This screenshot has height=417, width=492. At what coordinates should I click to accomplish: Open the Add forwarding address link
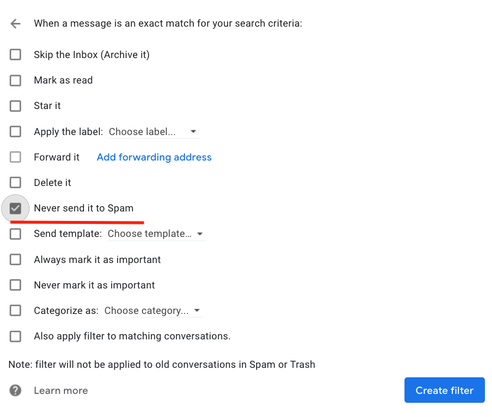154,157
